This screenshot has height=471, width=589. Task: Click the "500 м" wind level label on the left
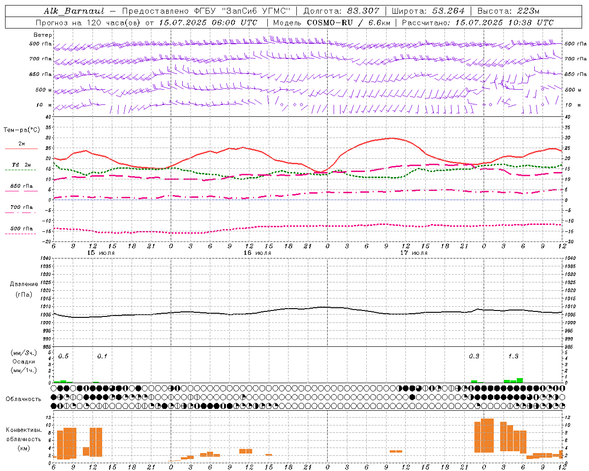point(44,90)
